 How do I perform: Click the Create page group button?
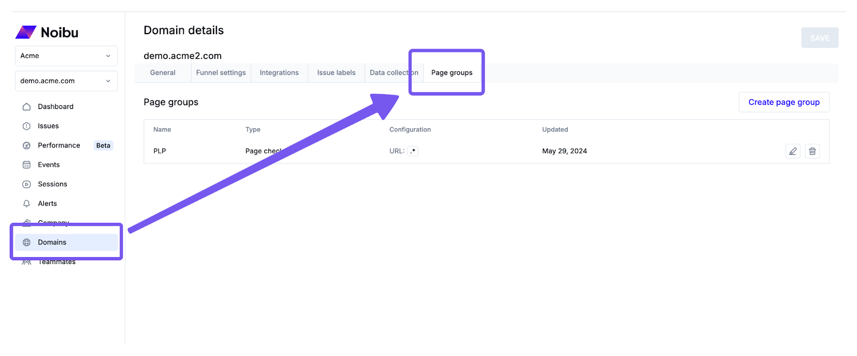(x=784, y=102)
